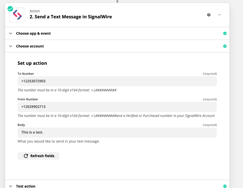Click the From Number input field
The image size is (243, 188).
point(117,107)
